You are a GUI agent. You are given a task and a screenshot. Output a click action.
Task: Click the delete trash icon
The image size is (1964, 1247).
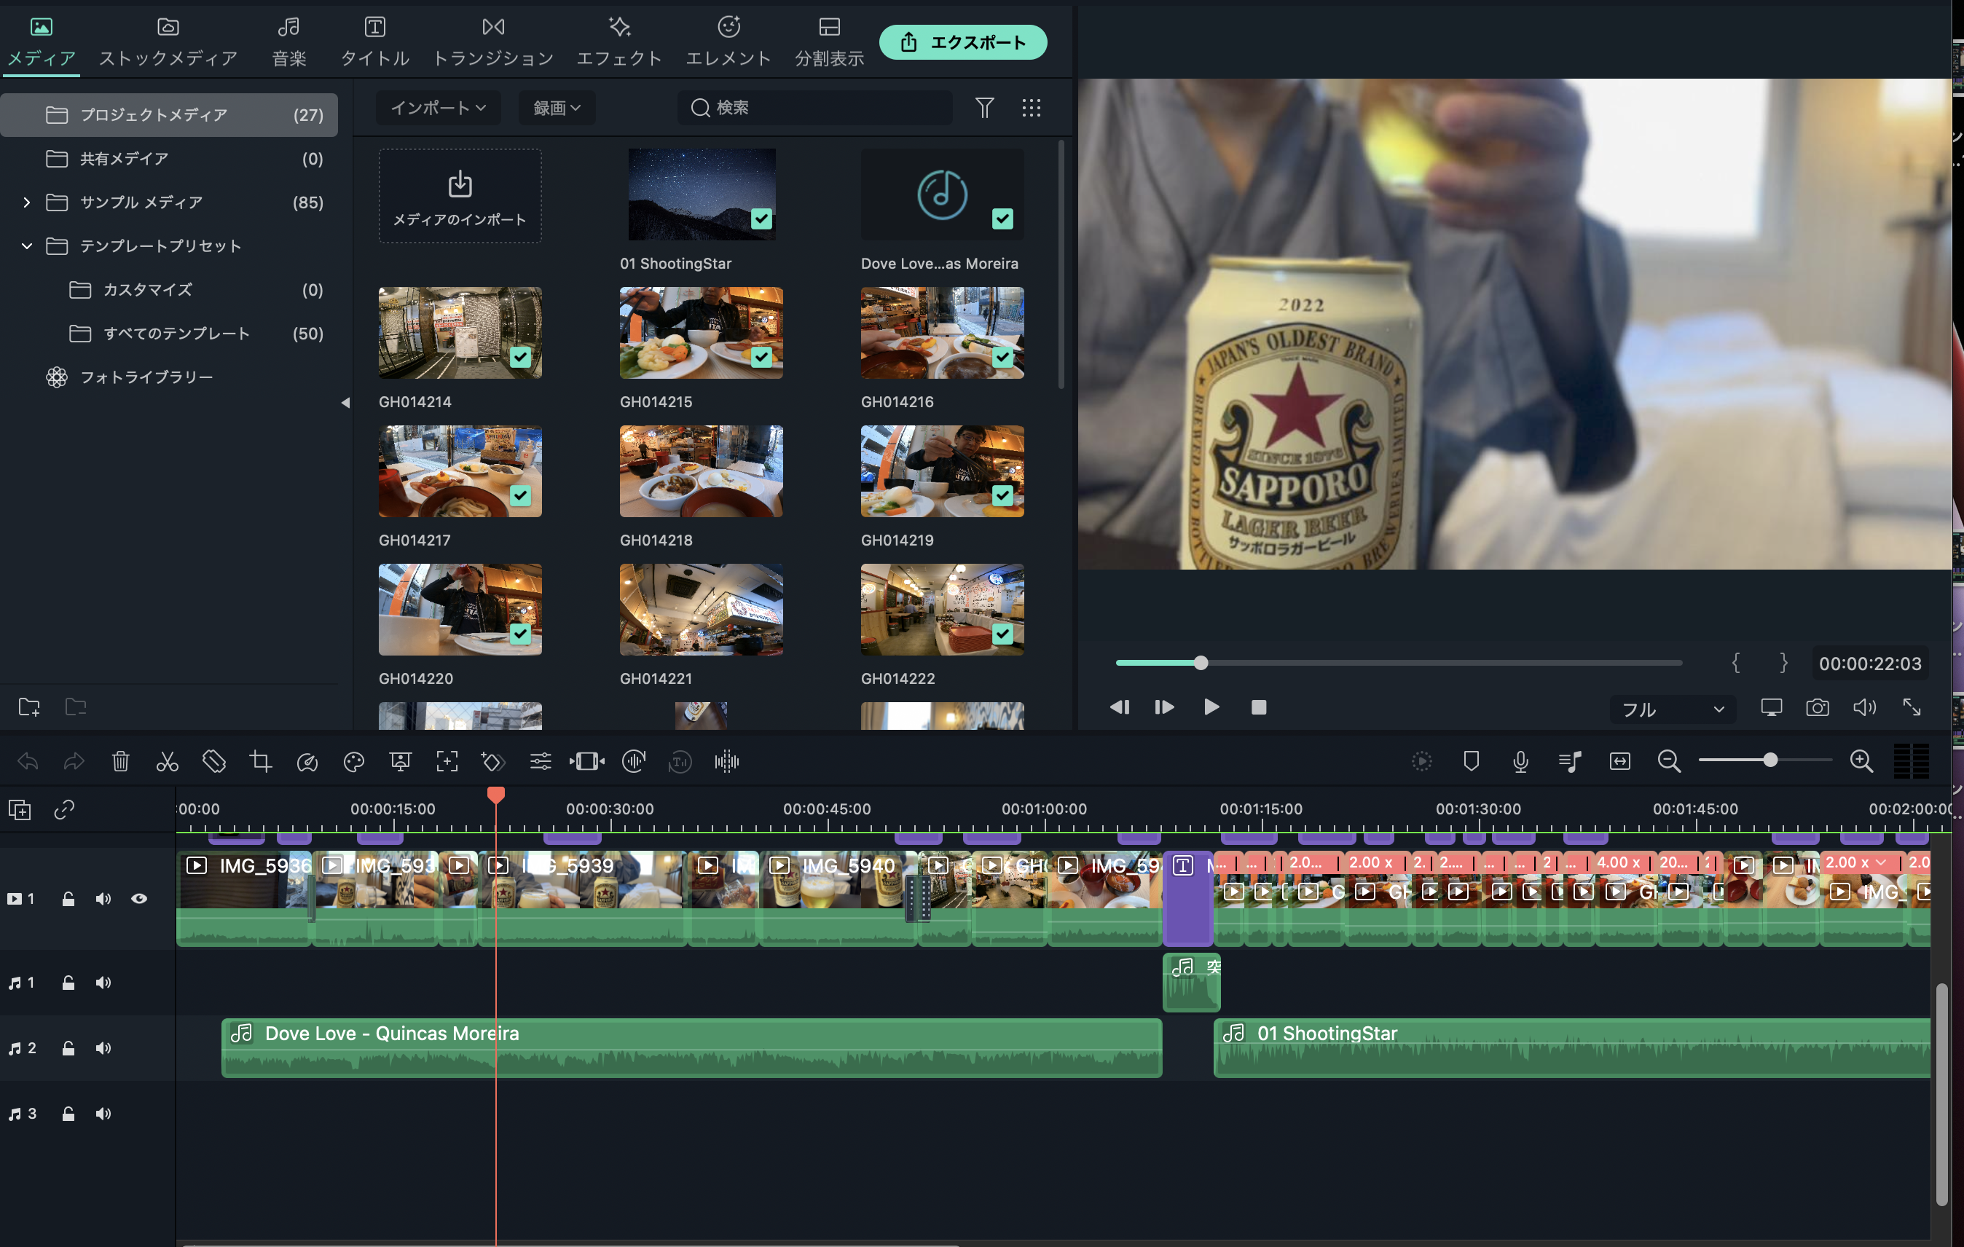tap(121, 762)
